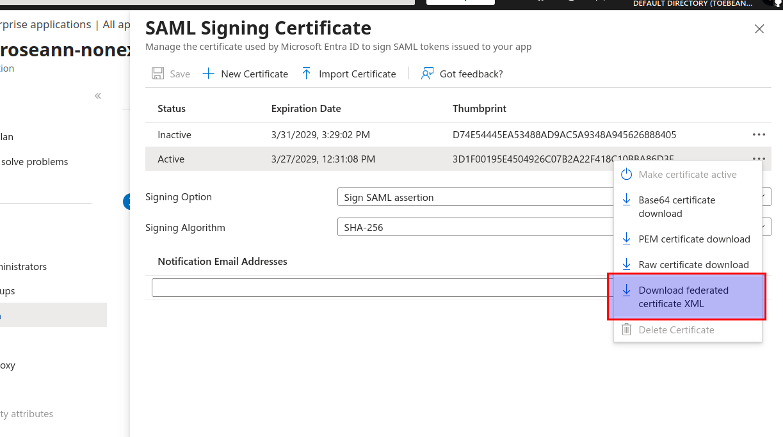Open the Enterprise applications breadcrumb link
This screenshot has height=437, width=783.
[x=45, y=24]
